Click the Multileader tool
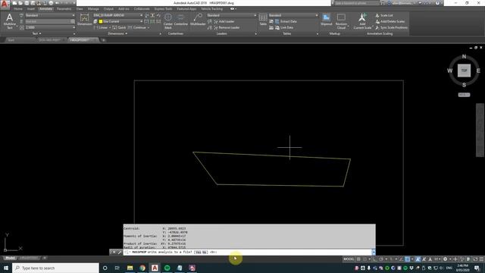The image size is (485, 273). tap(198, 20)
